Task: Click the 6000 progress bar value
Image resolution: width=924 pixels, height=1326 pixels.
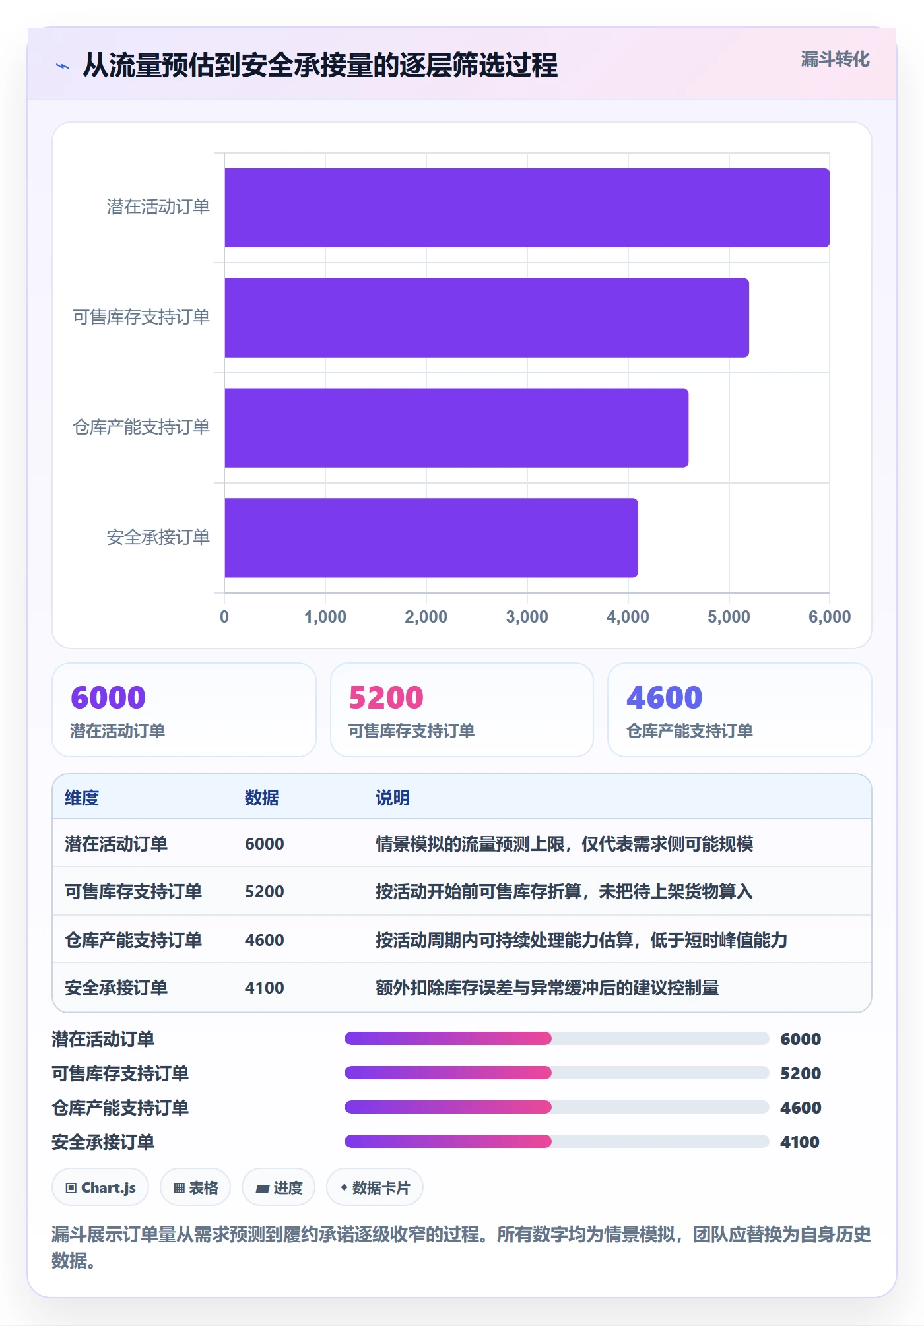Action: tap(801, 1039)
